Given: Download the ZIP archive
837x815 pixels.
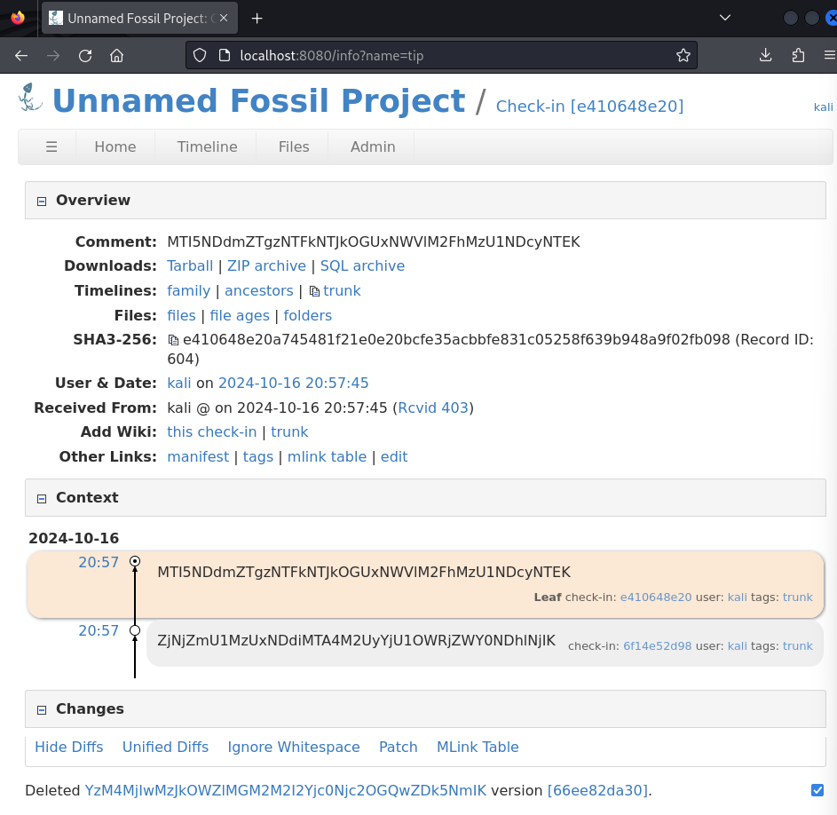Looking at the screenshot, I should pyautogui.click(x=266, y=266).
